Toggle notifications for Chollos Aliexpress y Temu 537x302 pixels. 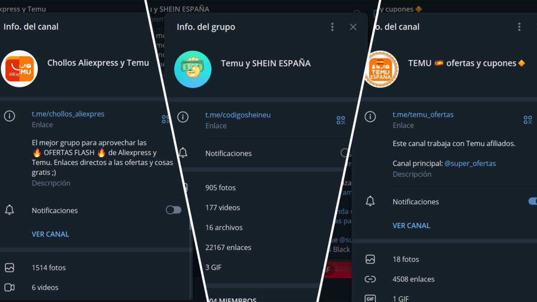click(x=174, y=210)
